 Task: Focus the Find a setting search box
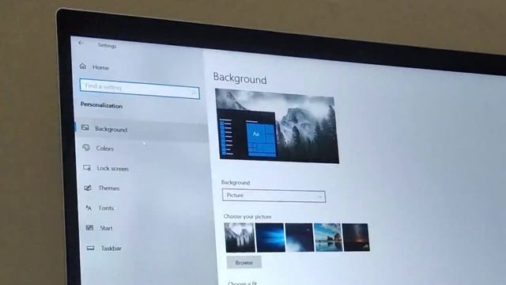click(x=139, y=89)
